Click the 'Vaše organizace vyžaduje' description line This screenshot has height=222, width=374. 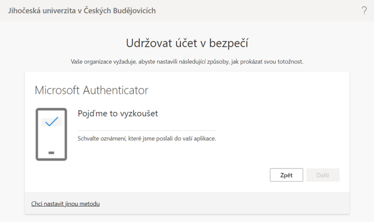(187, 61)
